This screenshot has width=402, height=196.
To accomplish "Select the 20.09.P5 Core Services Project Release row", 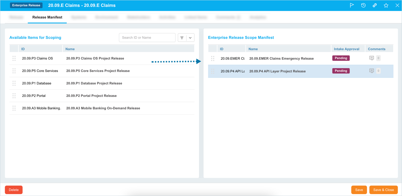I will (x=98, y=71).
